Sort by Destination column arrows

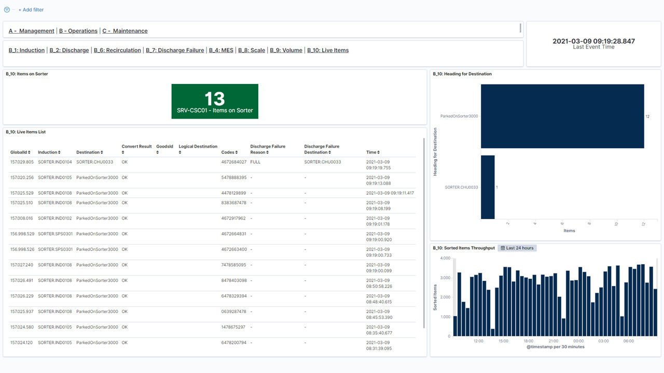coord(102,152)
